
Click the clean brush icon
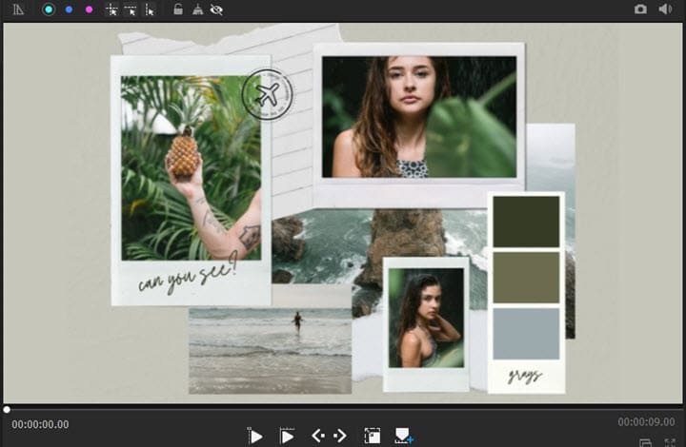[x=197, y=10]
